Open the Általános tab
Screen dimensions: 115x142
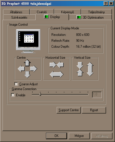coord(16,12)
